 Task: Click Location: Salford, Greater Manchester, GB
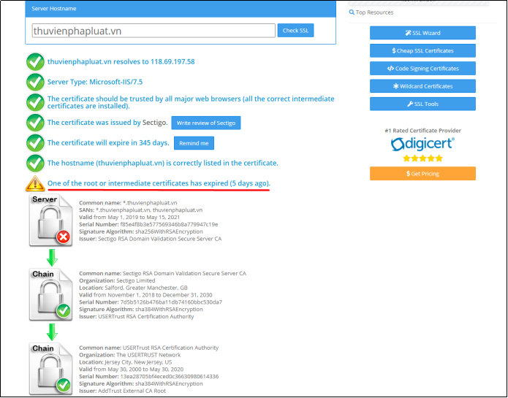133,288
